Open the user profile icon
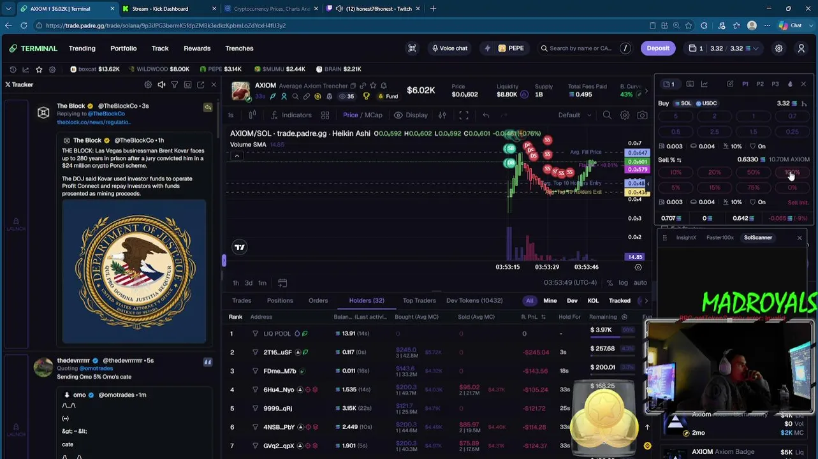818x459 pixels. click(801, 48)
